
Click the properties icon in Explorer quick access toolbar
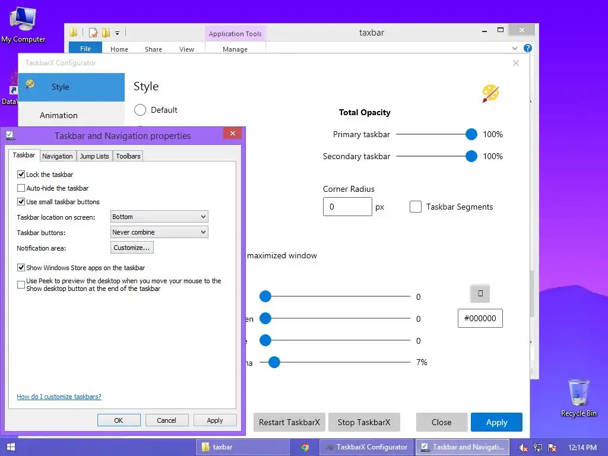(93, 33)
